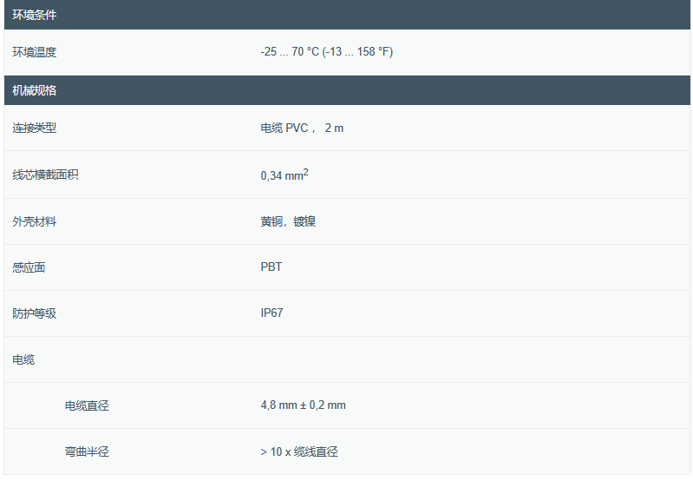The height and width of the screenshot is (481, 693).
Task: Click the 弯曲半径 sub-row label
Action: click(x=87, y=451)
